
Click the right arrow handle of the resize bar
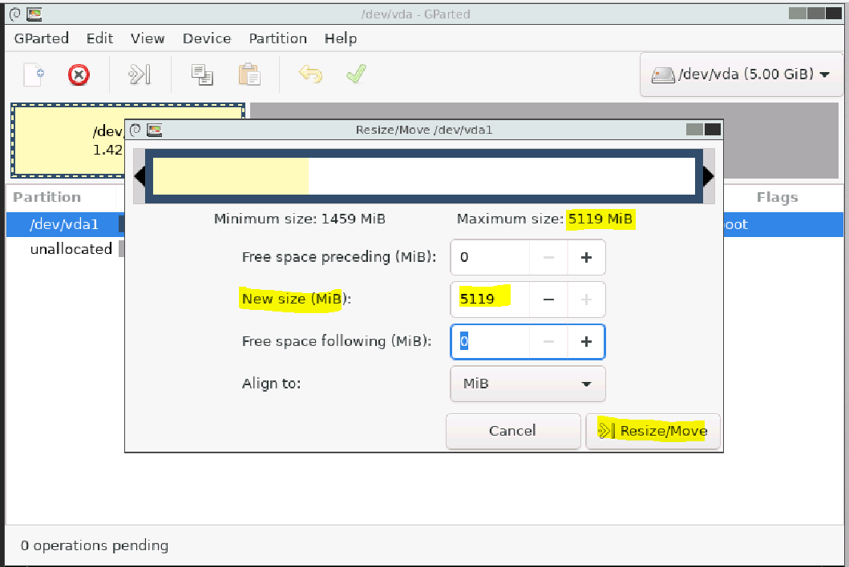coord(709,176)
